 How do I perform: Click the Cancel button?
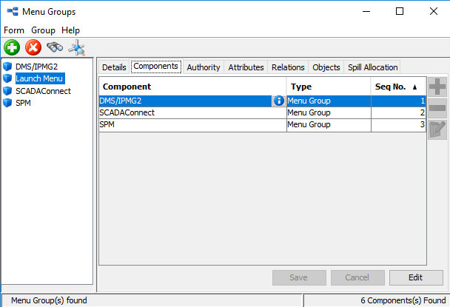357,277
